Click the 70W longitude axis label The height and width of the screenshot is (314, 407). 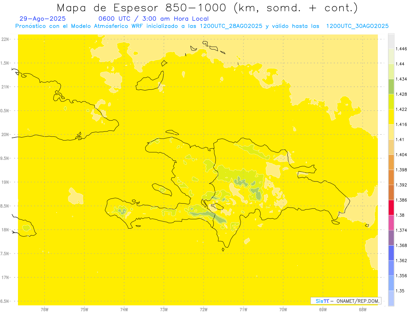283,309
